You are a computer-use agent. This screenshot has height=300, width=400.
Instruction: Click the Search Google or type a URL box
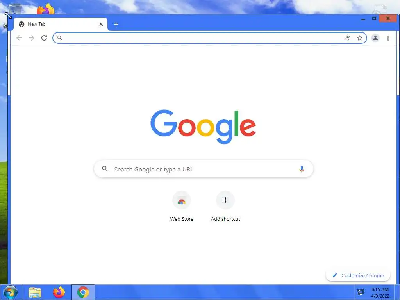pos(204,169)
